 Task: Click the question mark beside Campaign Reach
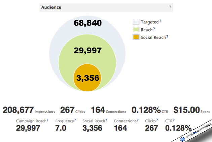47,120
